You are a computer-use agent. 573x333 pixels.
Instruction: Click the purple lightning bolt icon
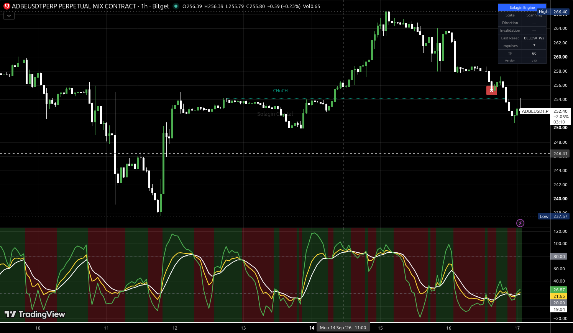click(x=520, y=223)
